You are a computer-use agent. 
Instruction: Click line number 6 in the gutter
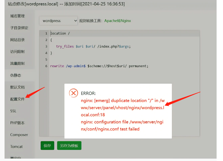pyautogui.click(x=46, y=66)
